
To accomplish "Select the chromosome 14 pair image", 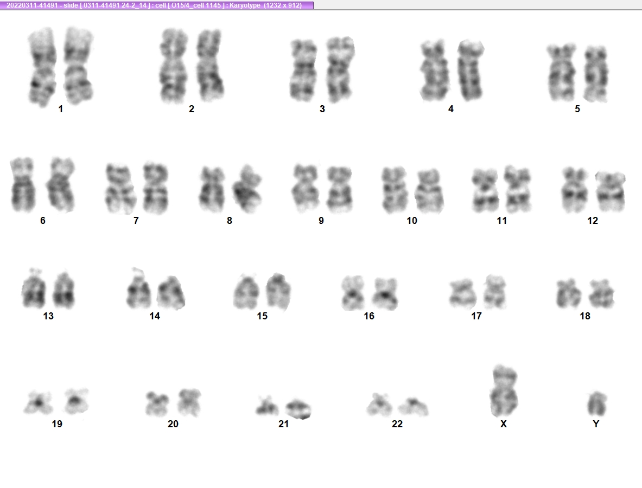I will coord(156,288).
